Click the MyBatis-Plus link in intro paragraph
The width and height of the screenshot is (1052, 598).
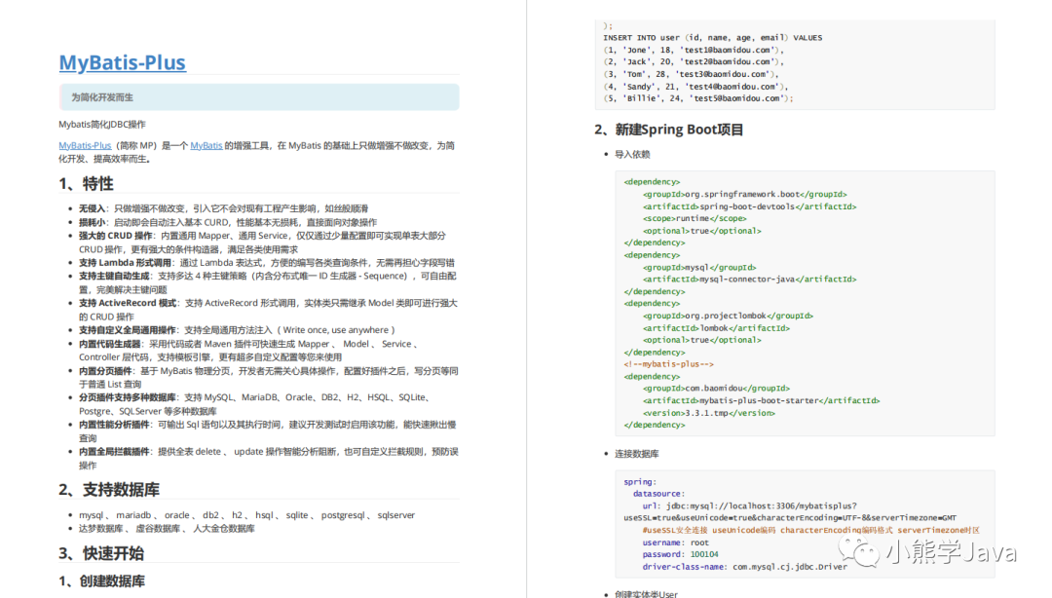(85, 146)
